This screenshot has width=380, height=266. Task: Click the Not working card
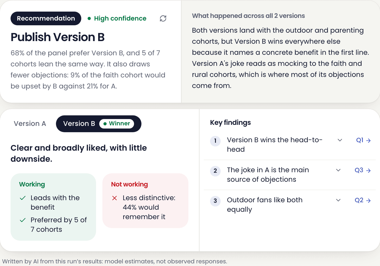coord(145,201)
